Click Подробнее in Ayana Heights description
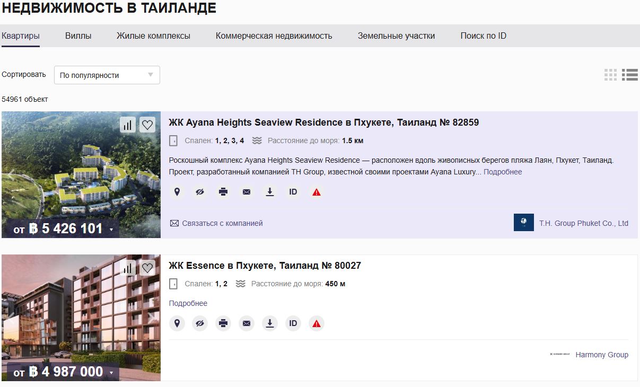Viewport: 640px width, 387px height. click(x=503, y=172)
